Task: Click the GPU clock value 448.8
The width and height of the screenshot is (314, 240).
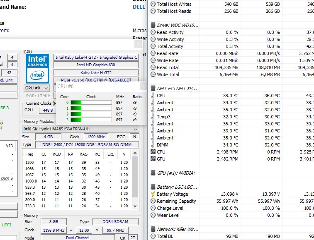Action: click(x=48, y=110)
